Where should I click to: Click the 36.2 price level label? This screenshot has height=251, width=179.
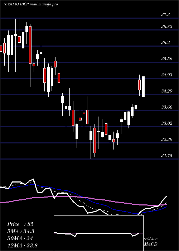(x=165, y=43)
